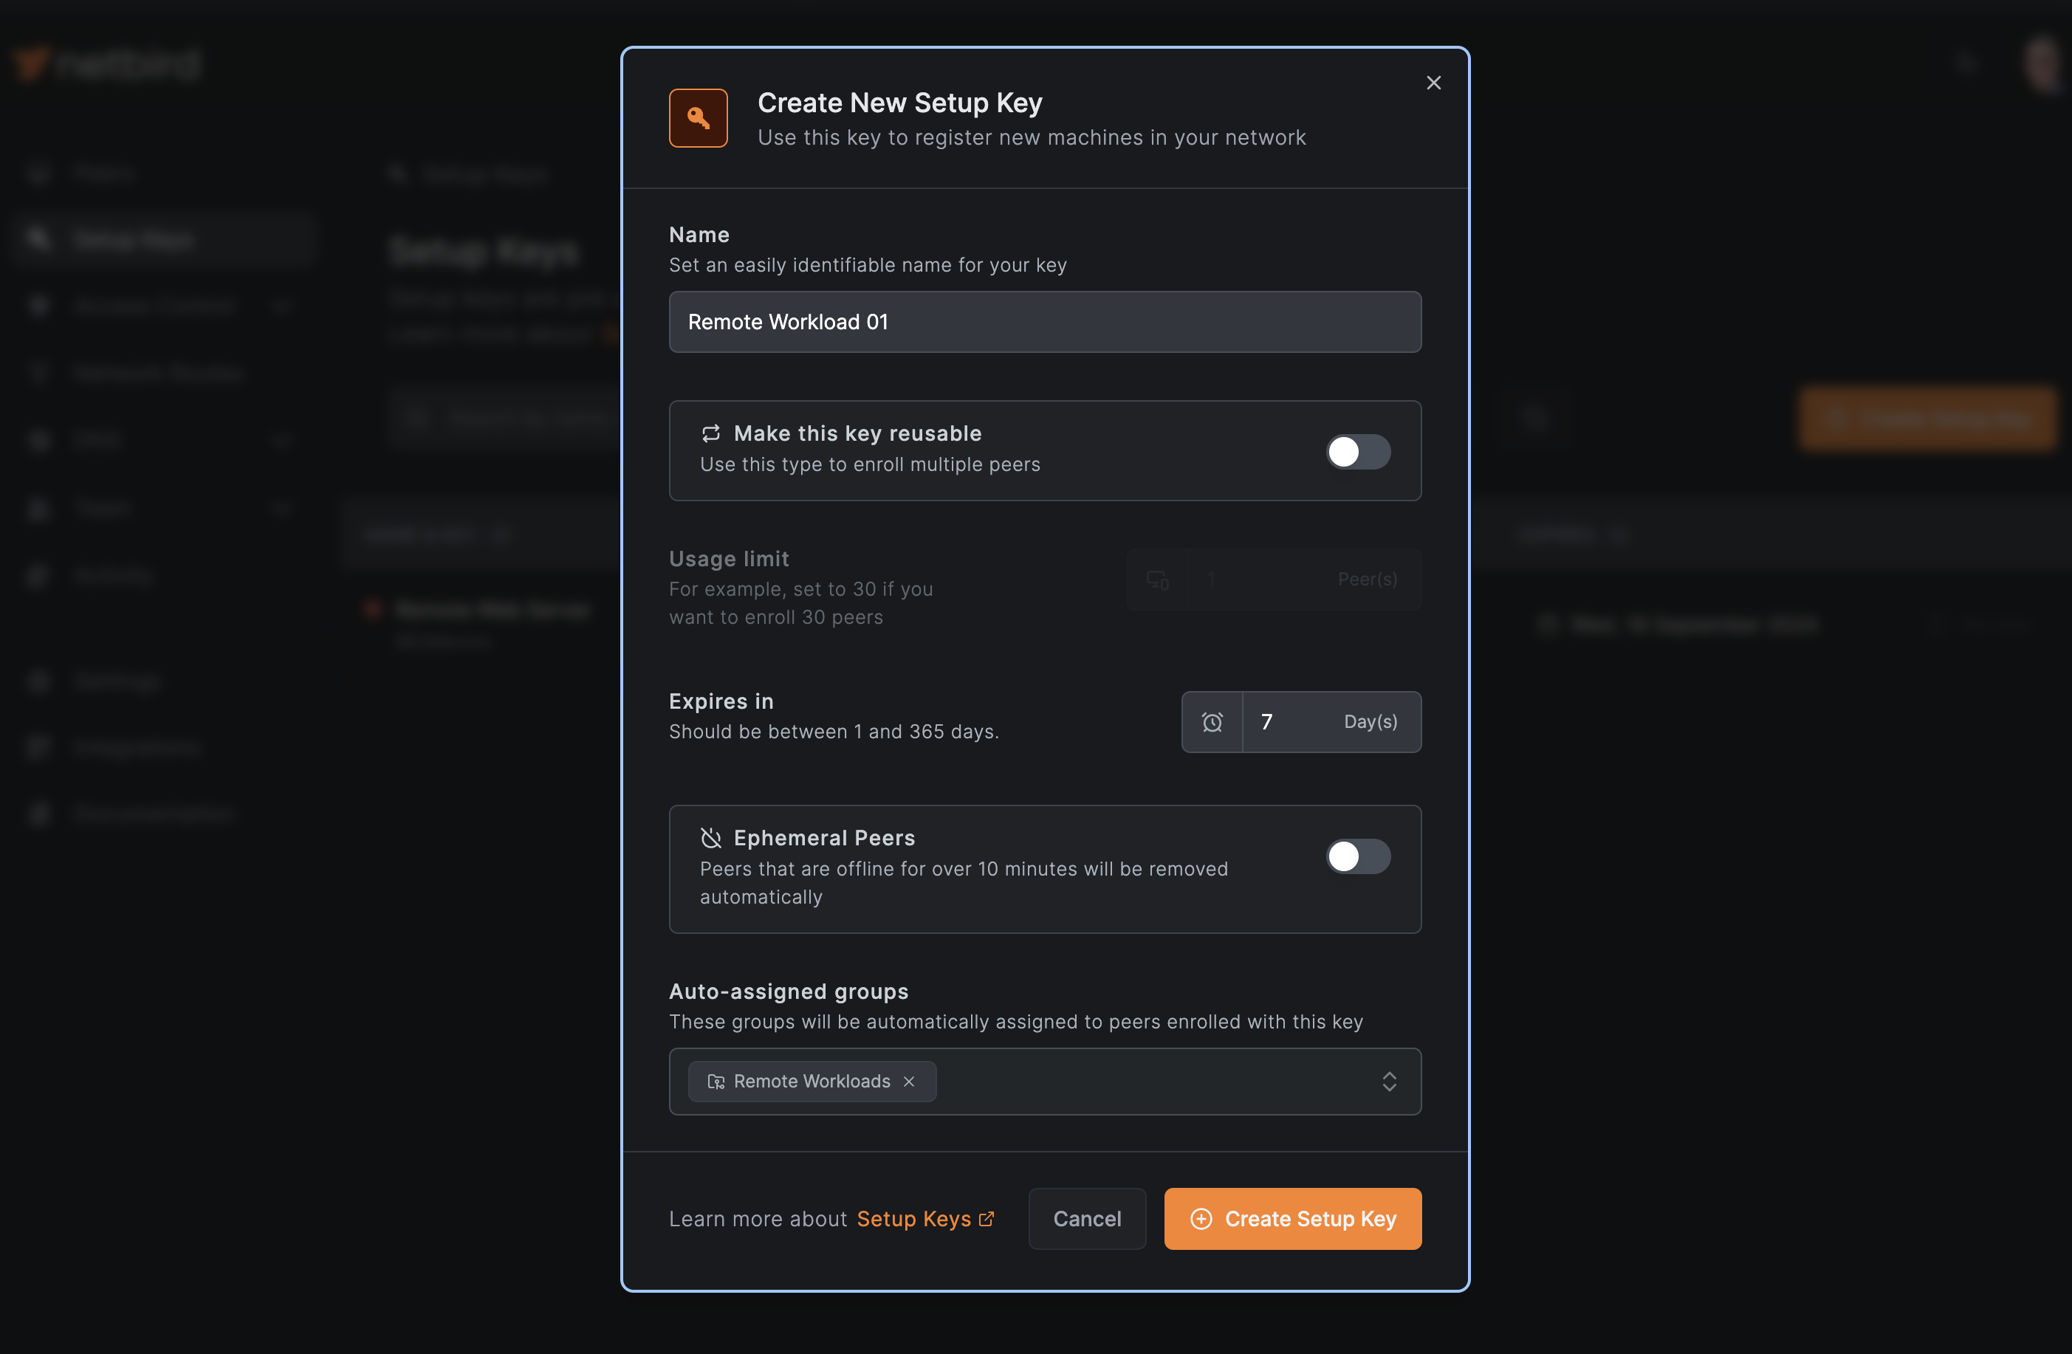Screen dimensions: 2072x1354
Task: Click the group icon inside the Remote Workloads chip
Action: (716, 1081)
